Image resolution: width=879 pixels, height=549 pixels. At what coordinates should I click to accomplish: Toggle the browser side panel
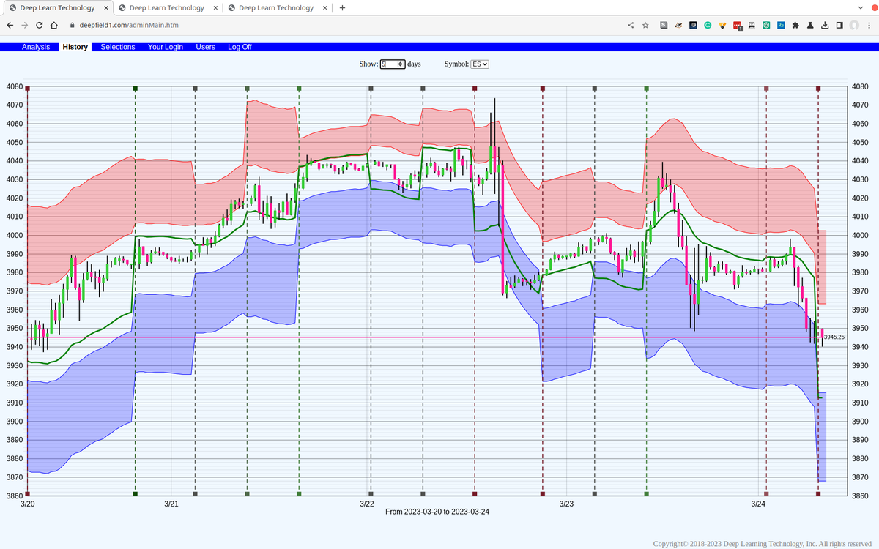tap(839, 25)
